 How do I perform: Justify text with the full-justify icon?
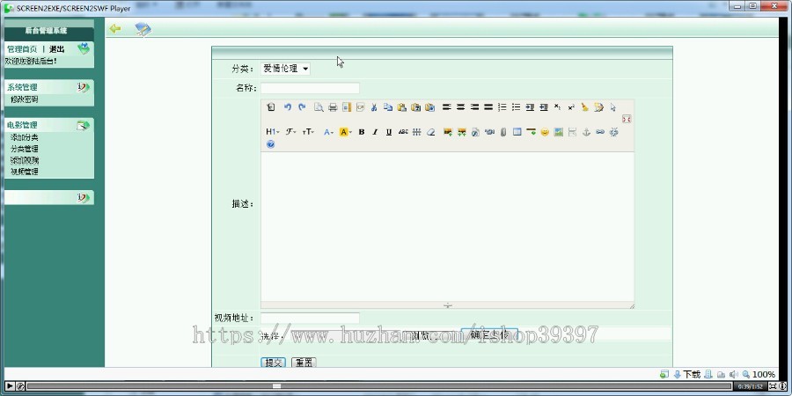click(488, 107)
